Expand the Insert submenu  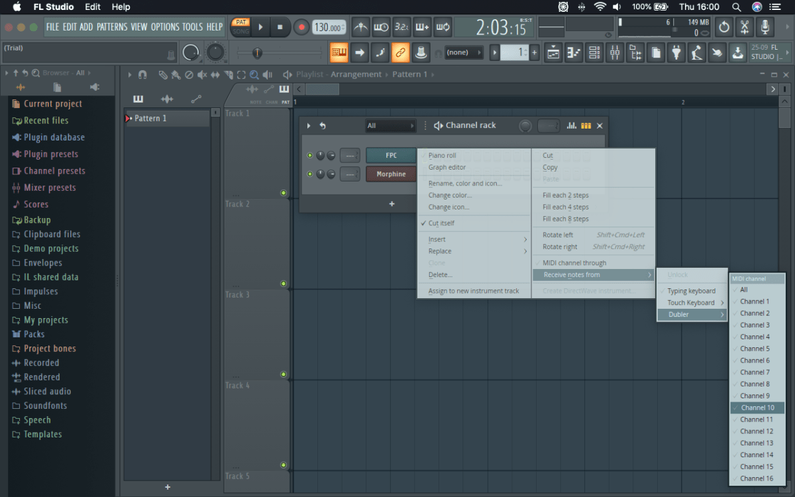click(x=474, y=239)
